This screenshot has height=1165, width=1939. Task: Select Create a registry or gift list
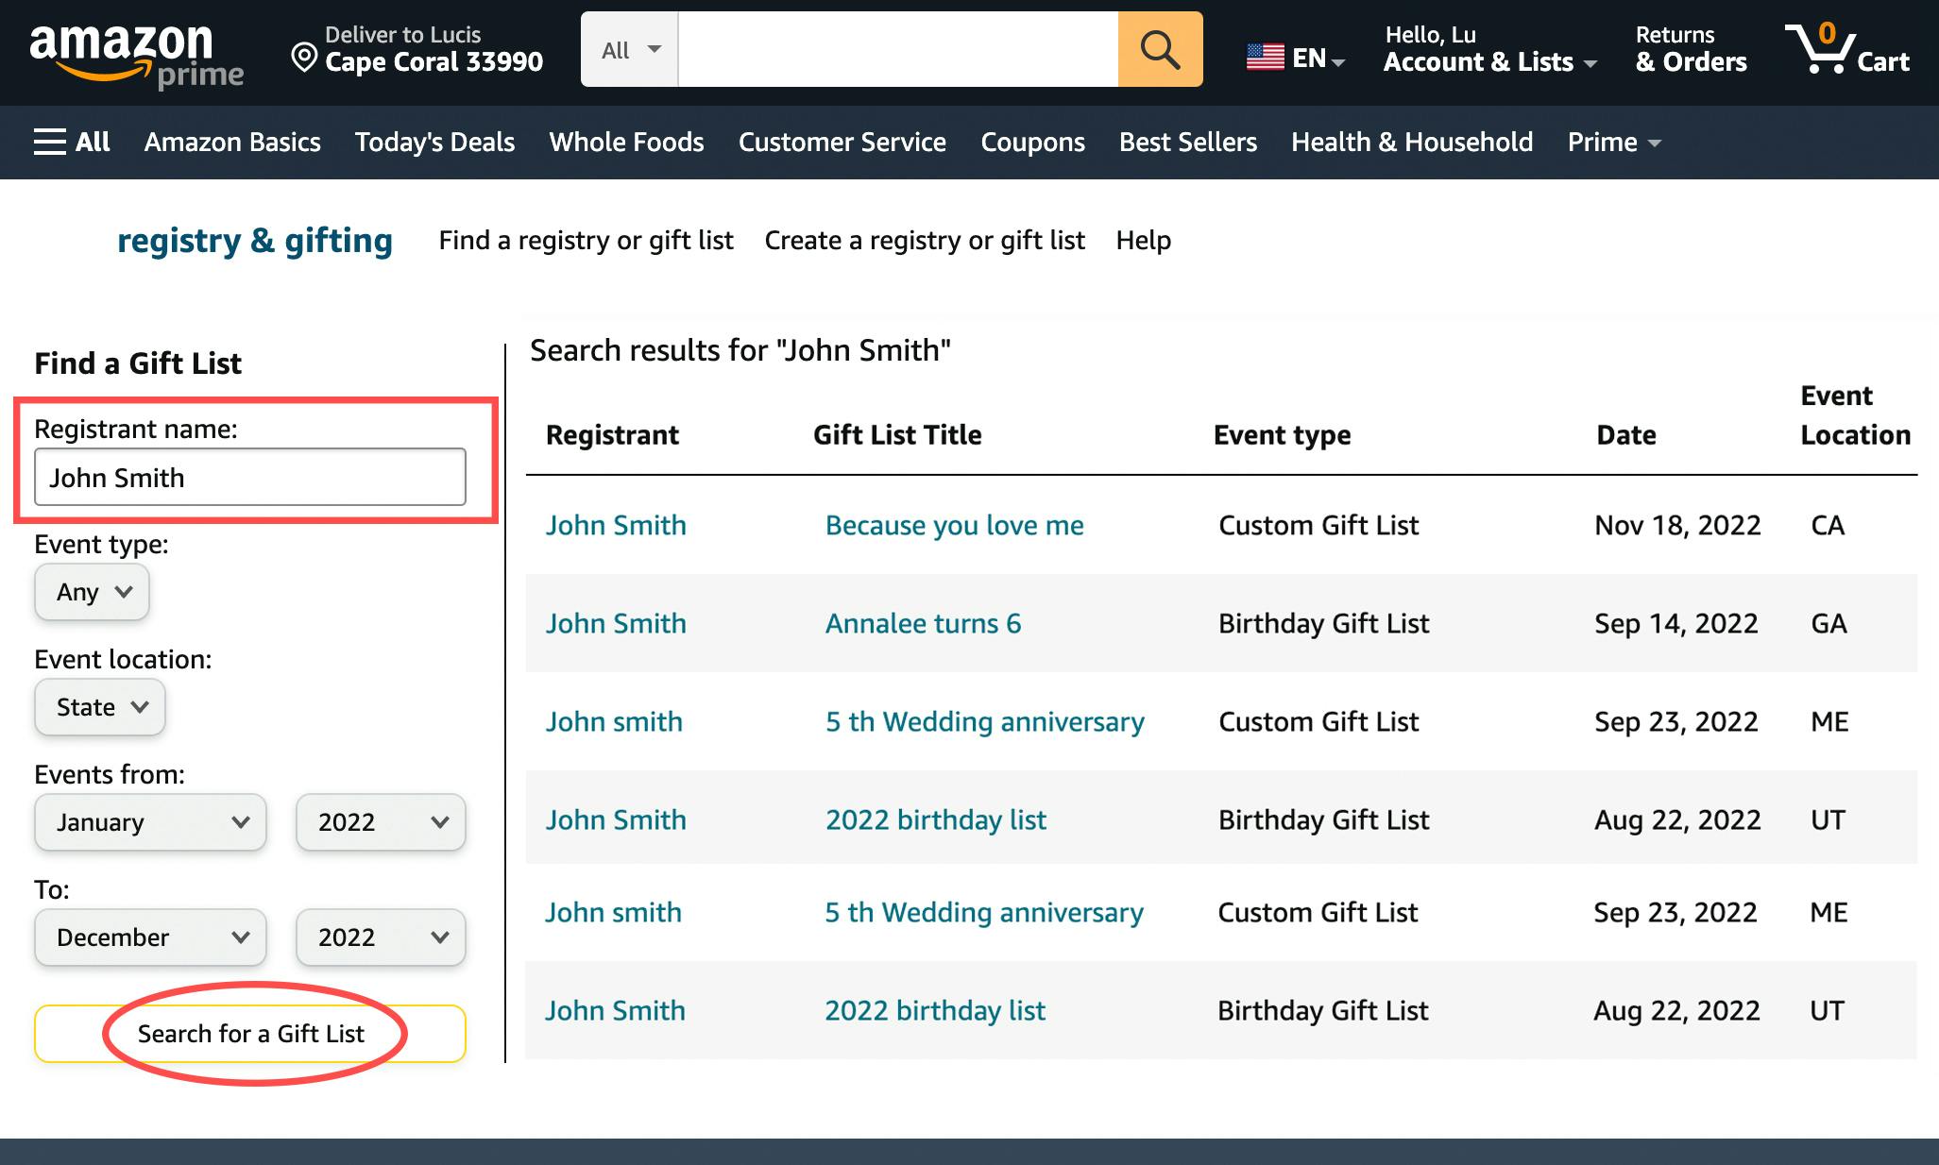924,240
